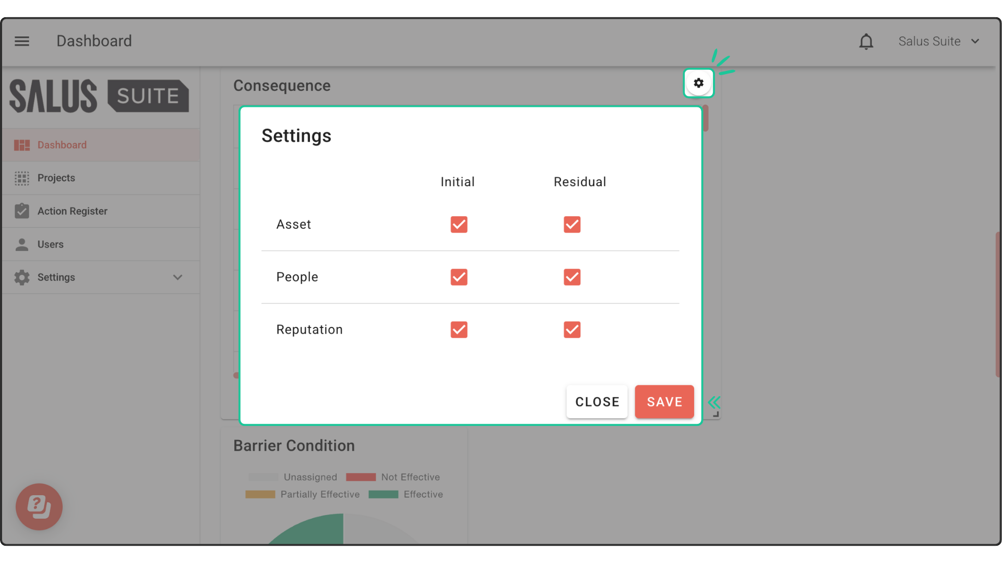Click the help chat bubble icon
Screen dimensions: 1002x563
coord(39,506)
